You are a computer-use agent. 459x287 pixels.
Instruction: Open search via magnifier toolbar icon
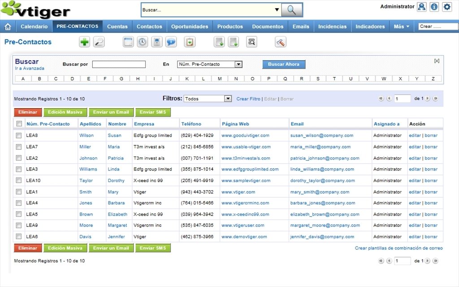[x=99, y=42]
